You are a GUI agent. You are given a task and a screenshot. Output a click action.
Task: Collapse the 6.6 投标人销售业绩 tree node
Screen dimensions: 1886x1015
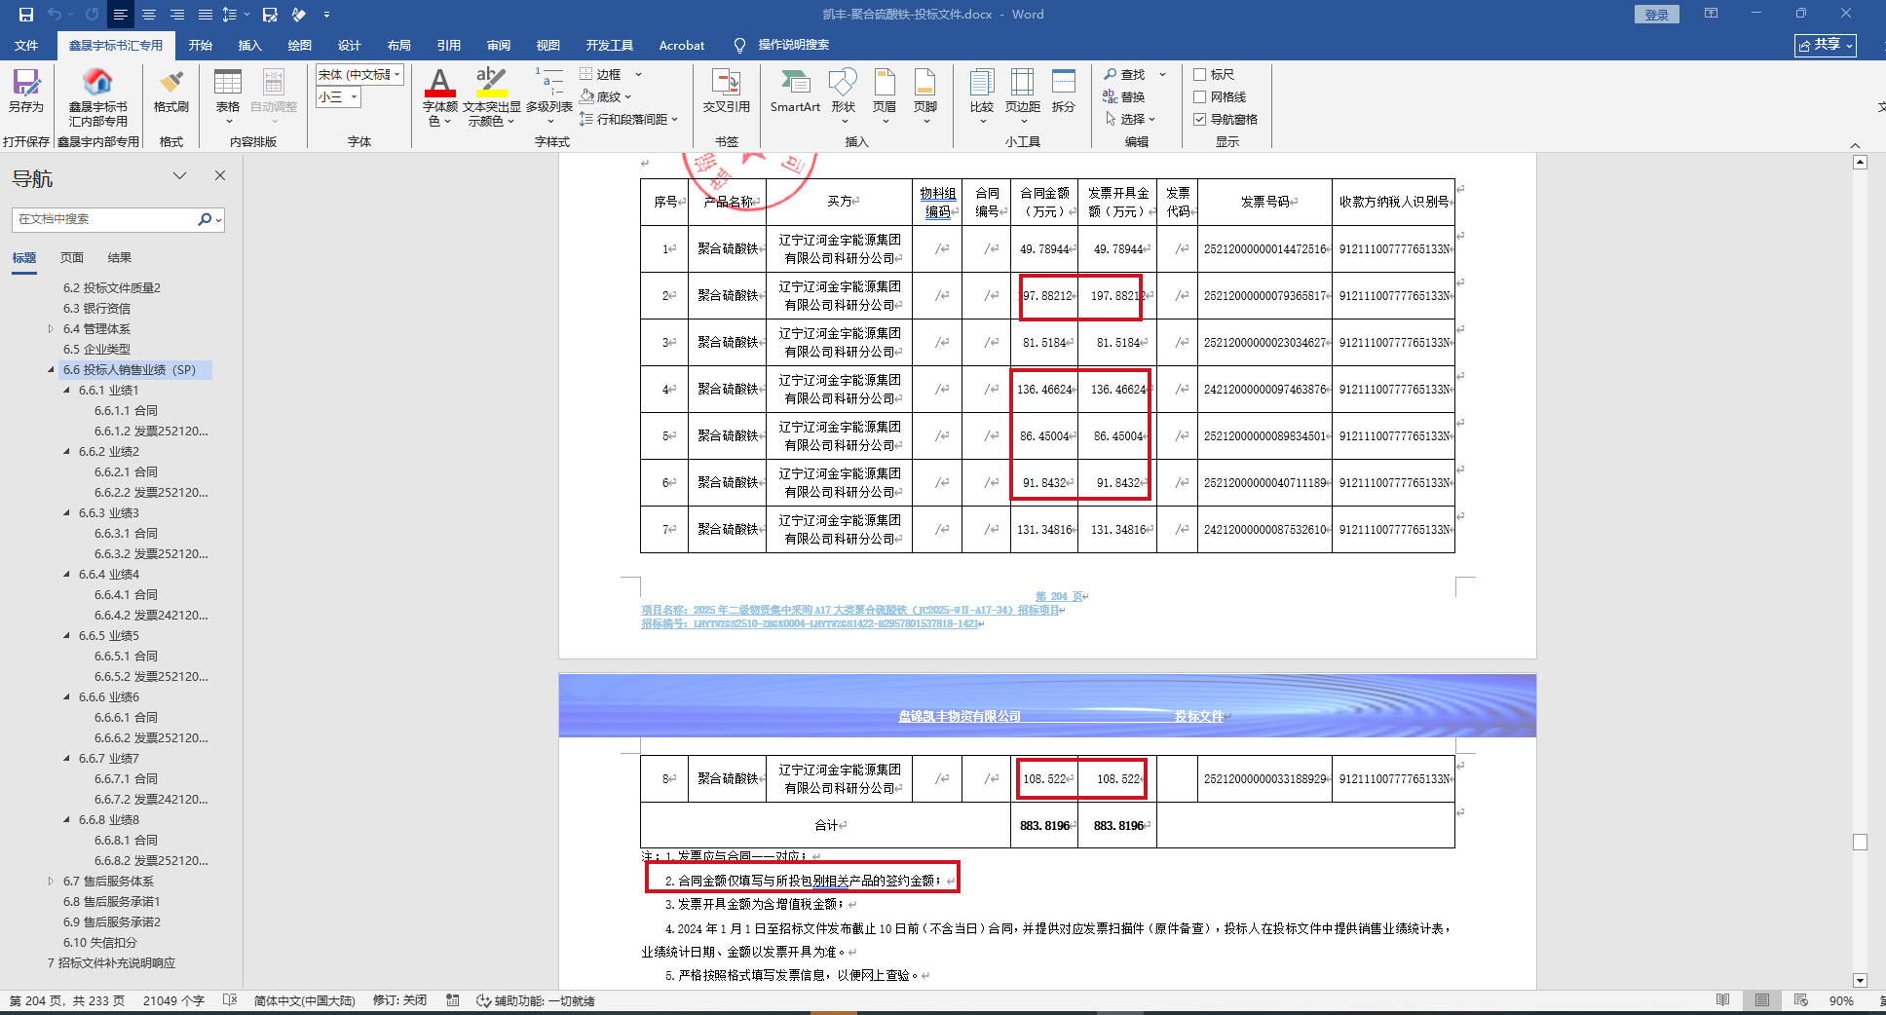[x=52, y=370]
